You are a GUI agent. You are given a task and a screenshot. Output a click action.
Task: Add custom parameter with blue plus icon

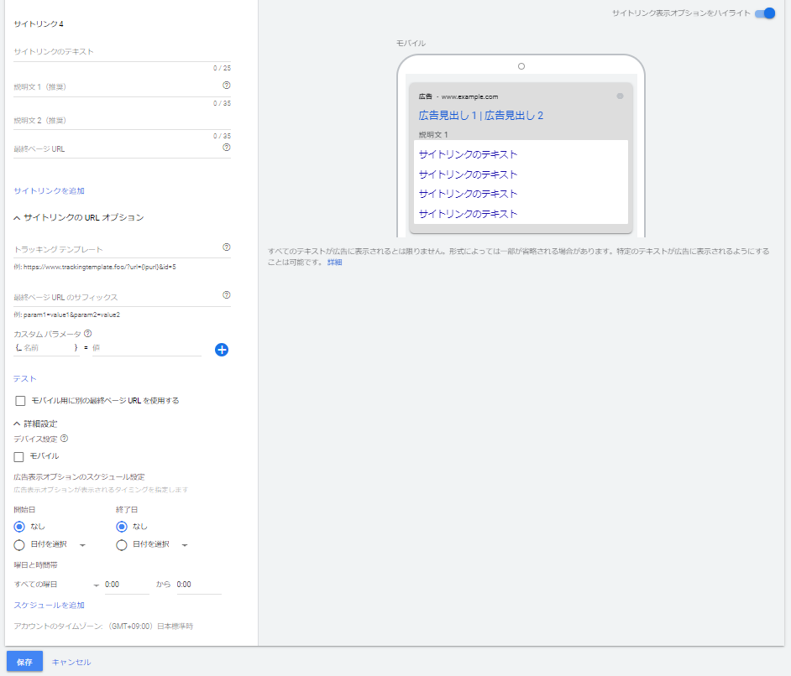pyautogui.click(x=222, y=350)
